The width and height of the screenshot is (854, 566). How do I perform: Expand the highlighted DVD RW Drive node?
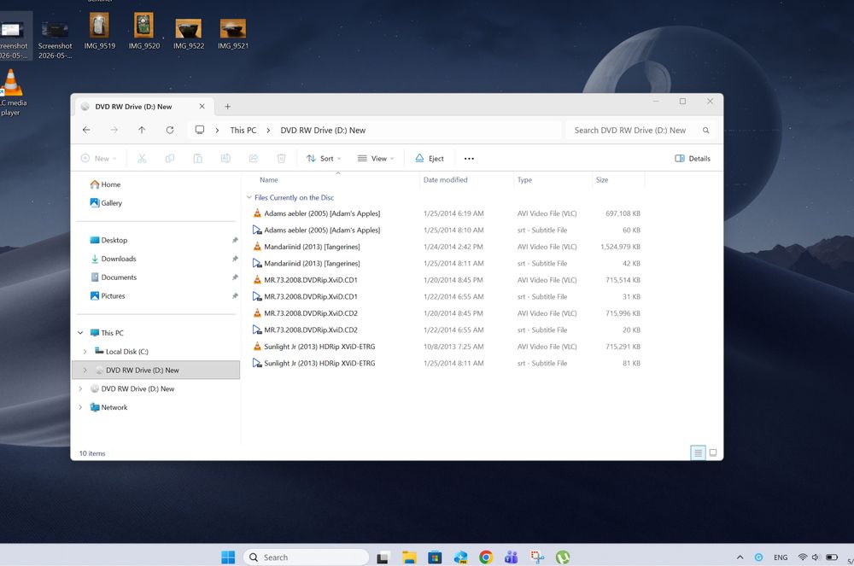[85, 371]
